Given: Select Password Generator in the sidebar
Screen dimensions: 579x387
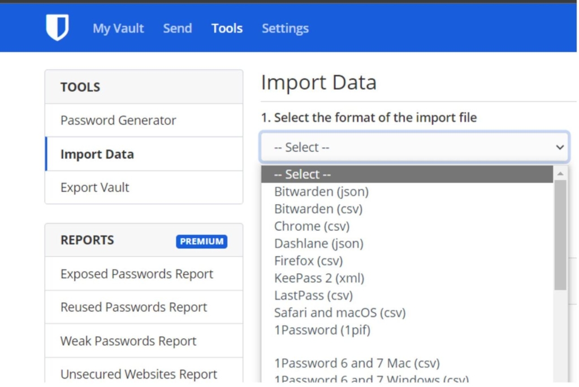Looking at the screenshot, I should pos(118,120).
